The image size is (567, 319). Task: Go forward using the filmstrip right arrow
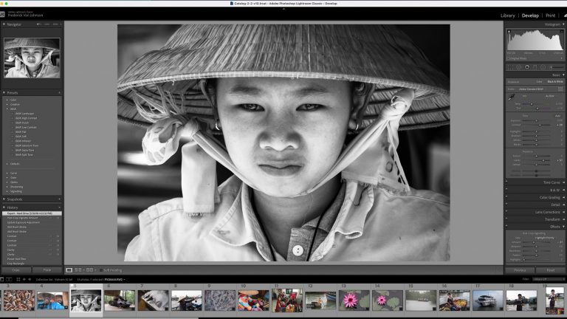click(x=30, y=280)
